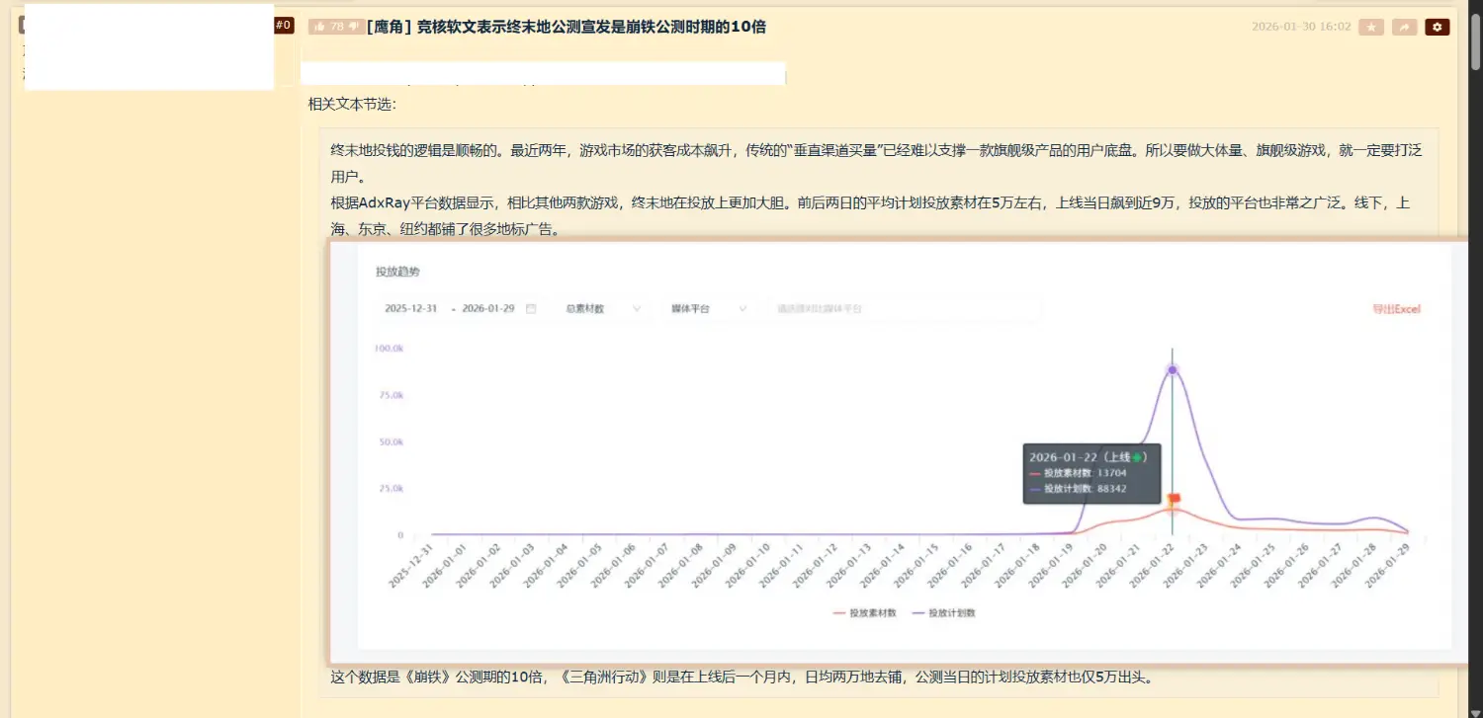
Task: Click the red launch flag marker on chart
Action: click(x=1174, y=499)
